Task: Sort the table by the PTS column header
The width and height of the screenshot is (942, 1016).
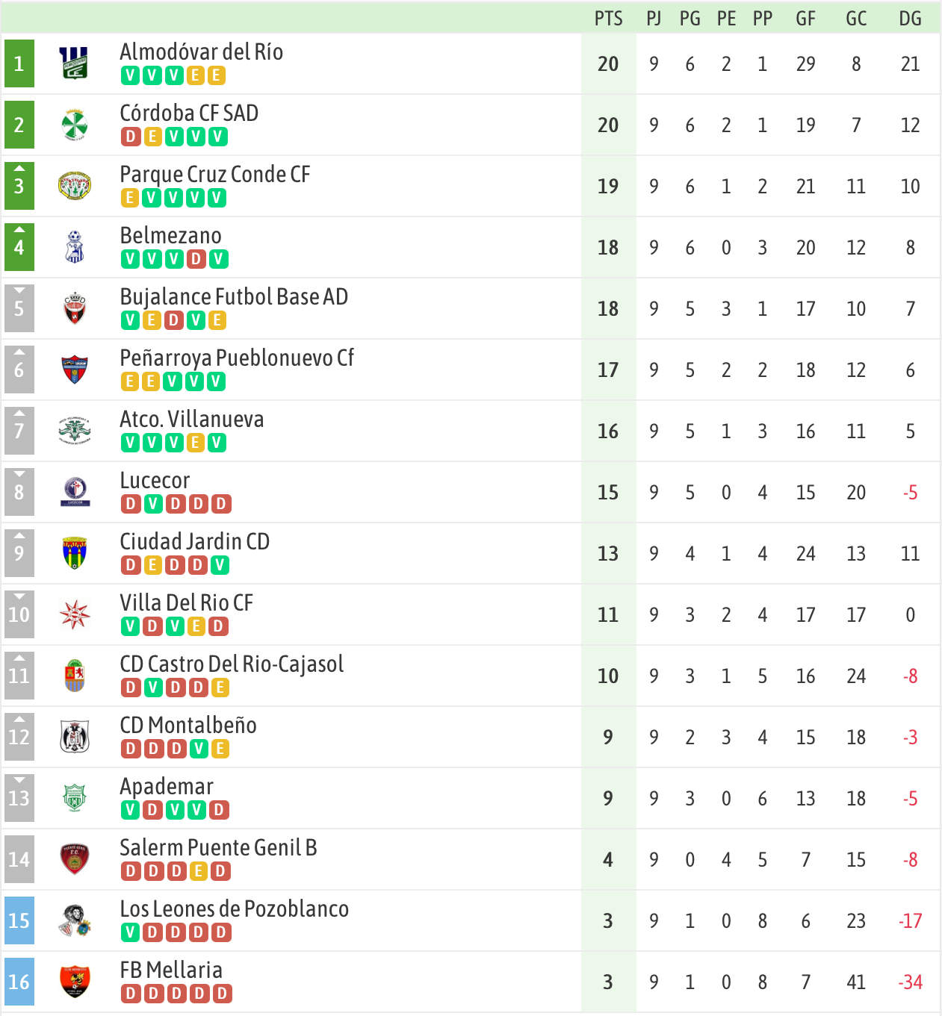Action: (x=608, y=19)
